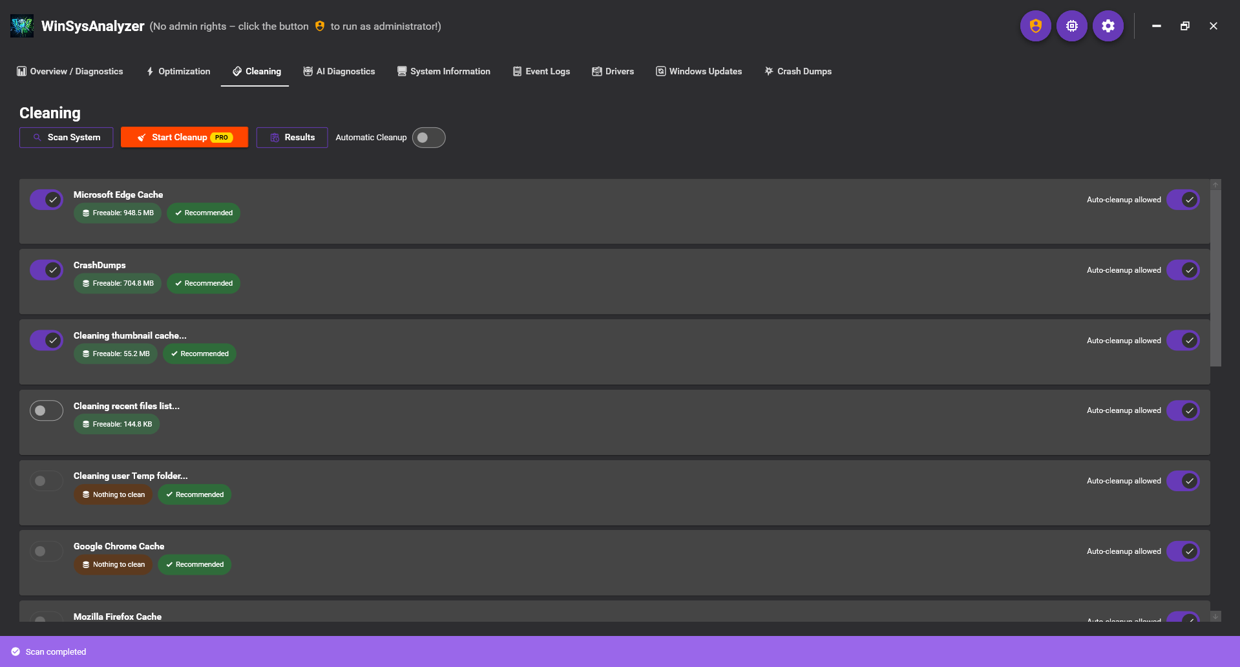The image size is (1240, 667).
Task: Open the purple chip hardware button
Action: pyautogui.click(x=1071, y=26)
